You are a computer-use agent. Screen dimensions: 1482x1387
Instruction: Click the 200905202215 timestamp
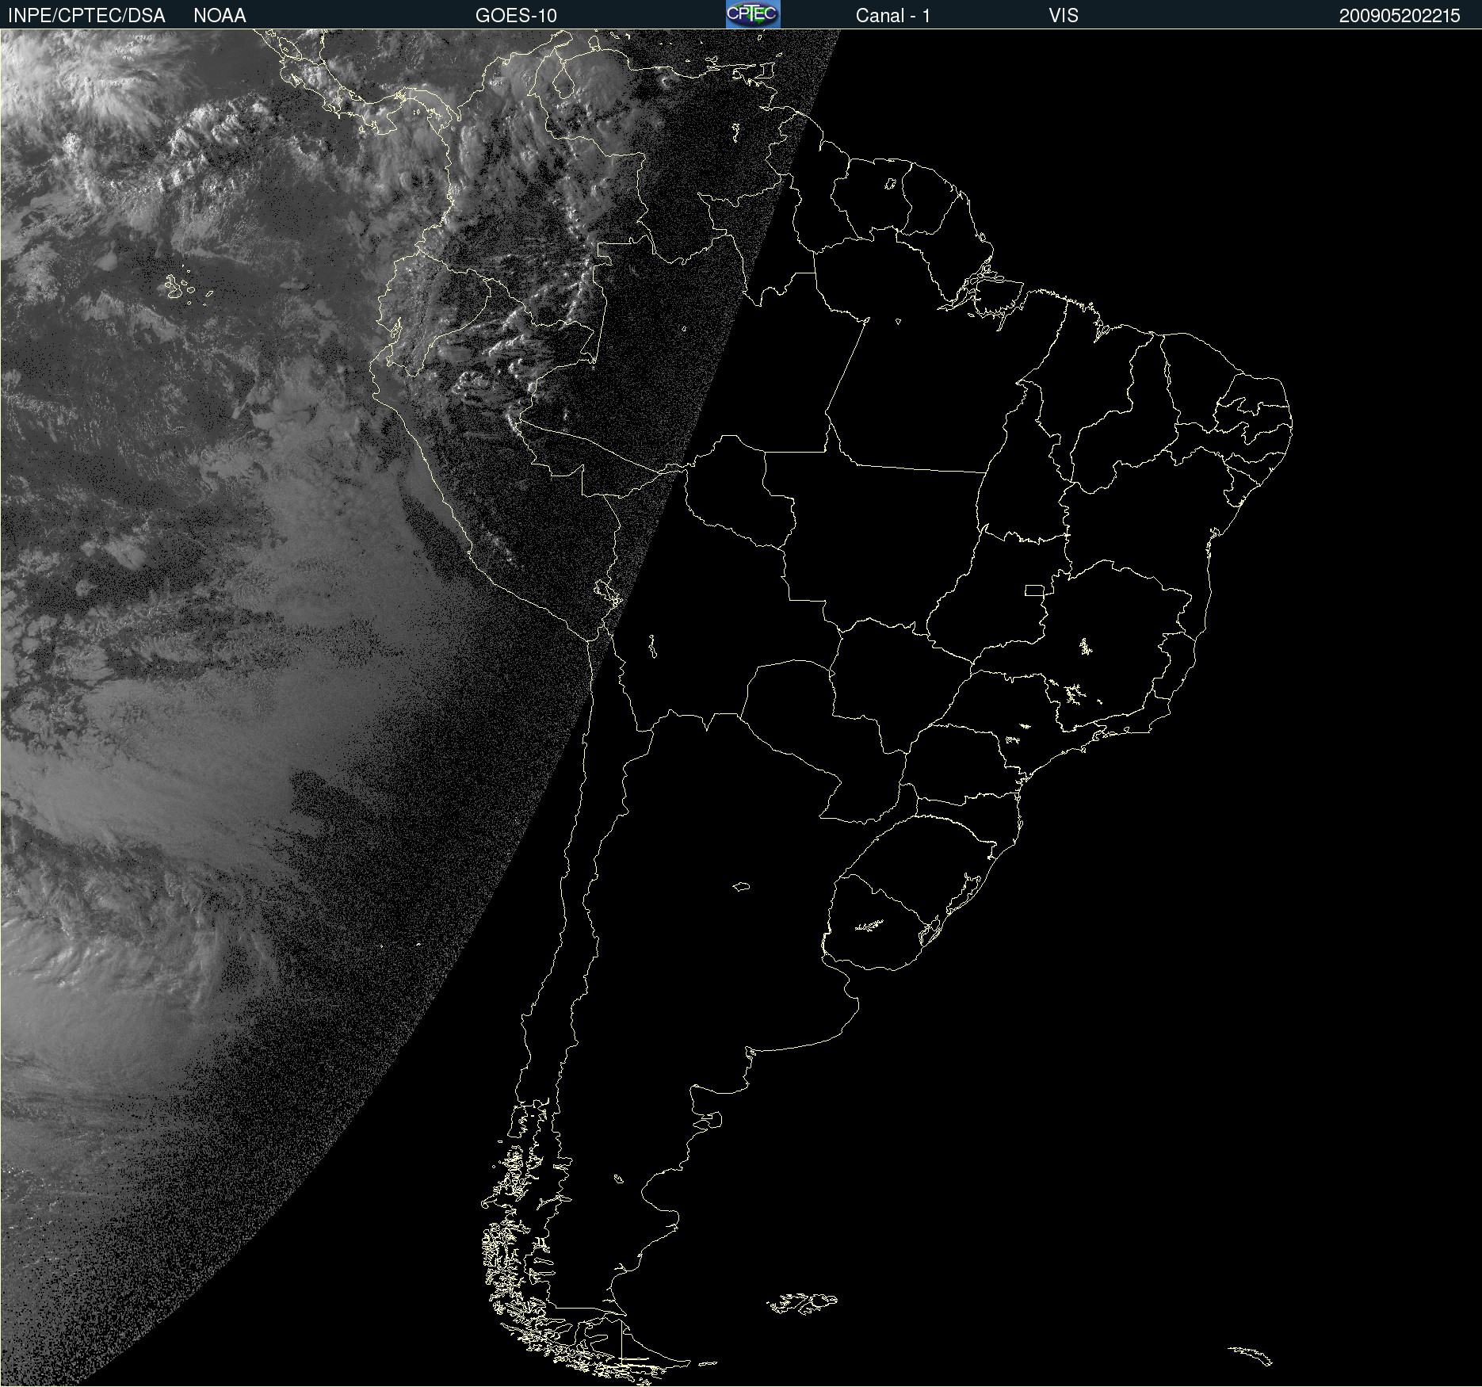click(x=1400, y=16)
